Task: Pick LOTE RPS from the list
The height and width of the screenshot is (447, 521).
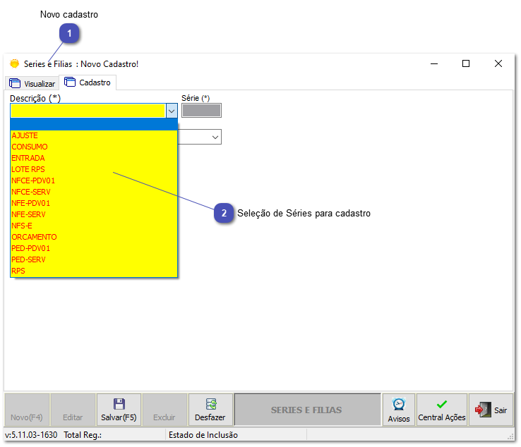Action: [x=94, y=169]
